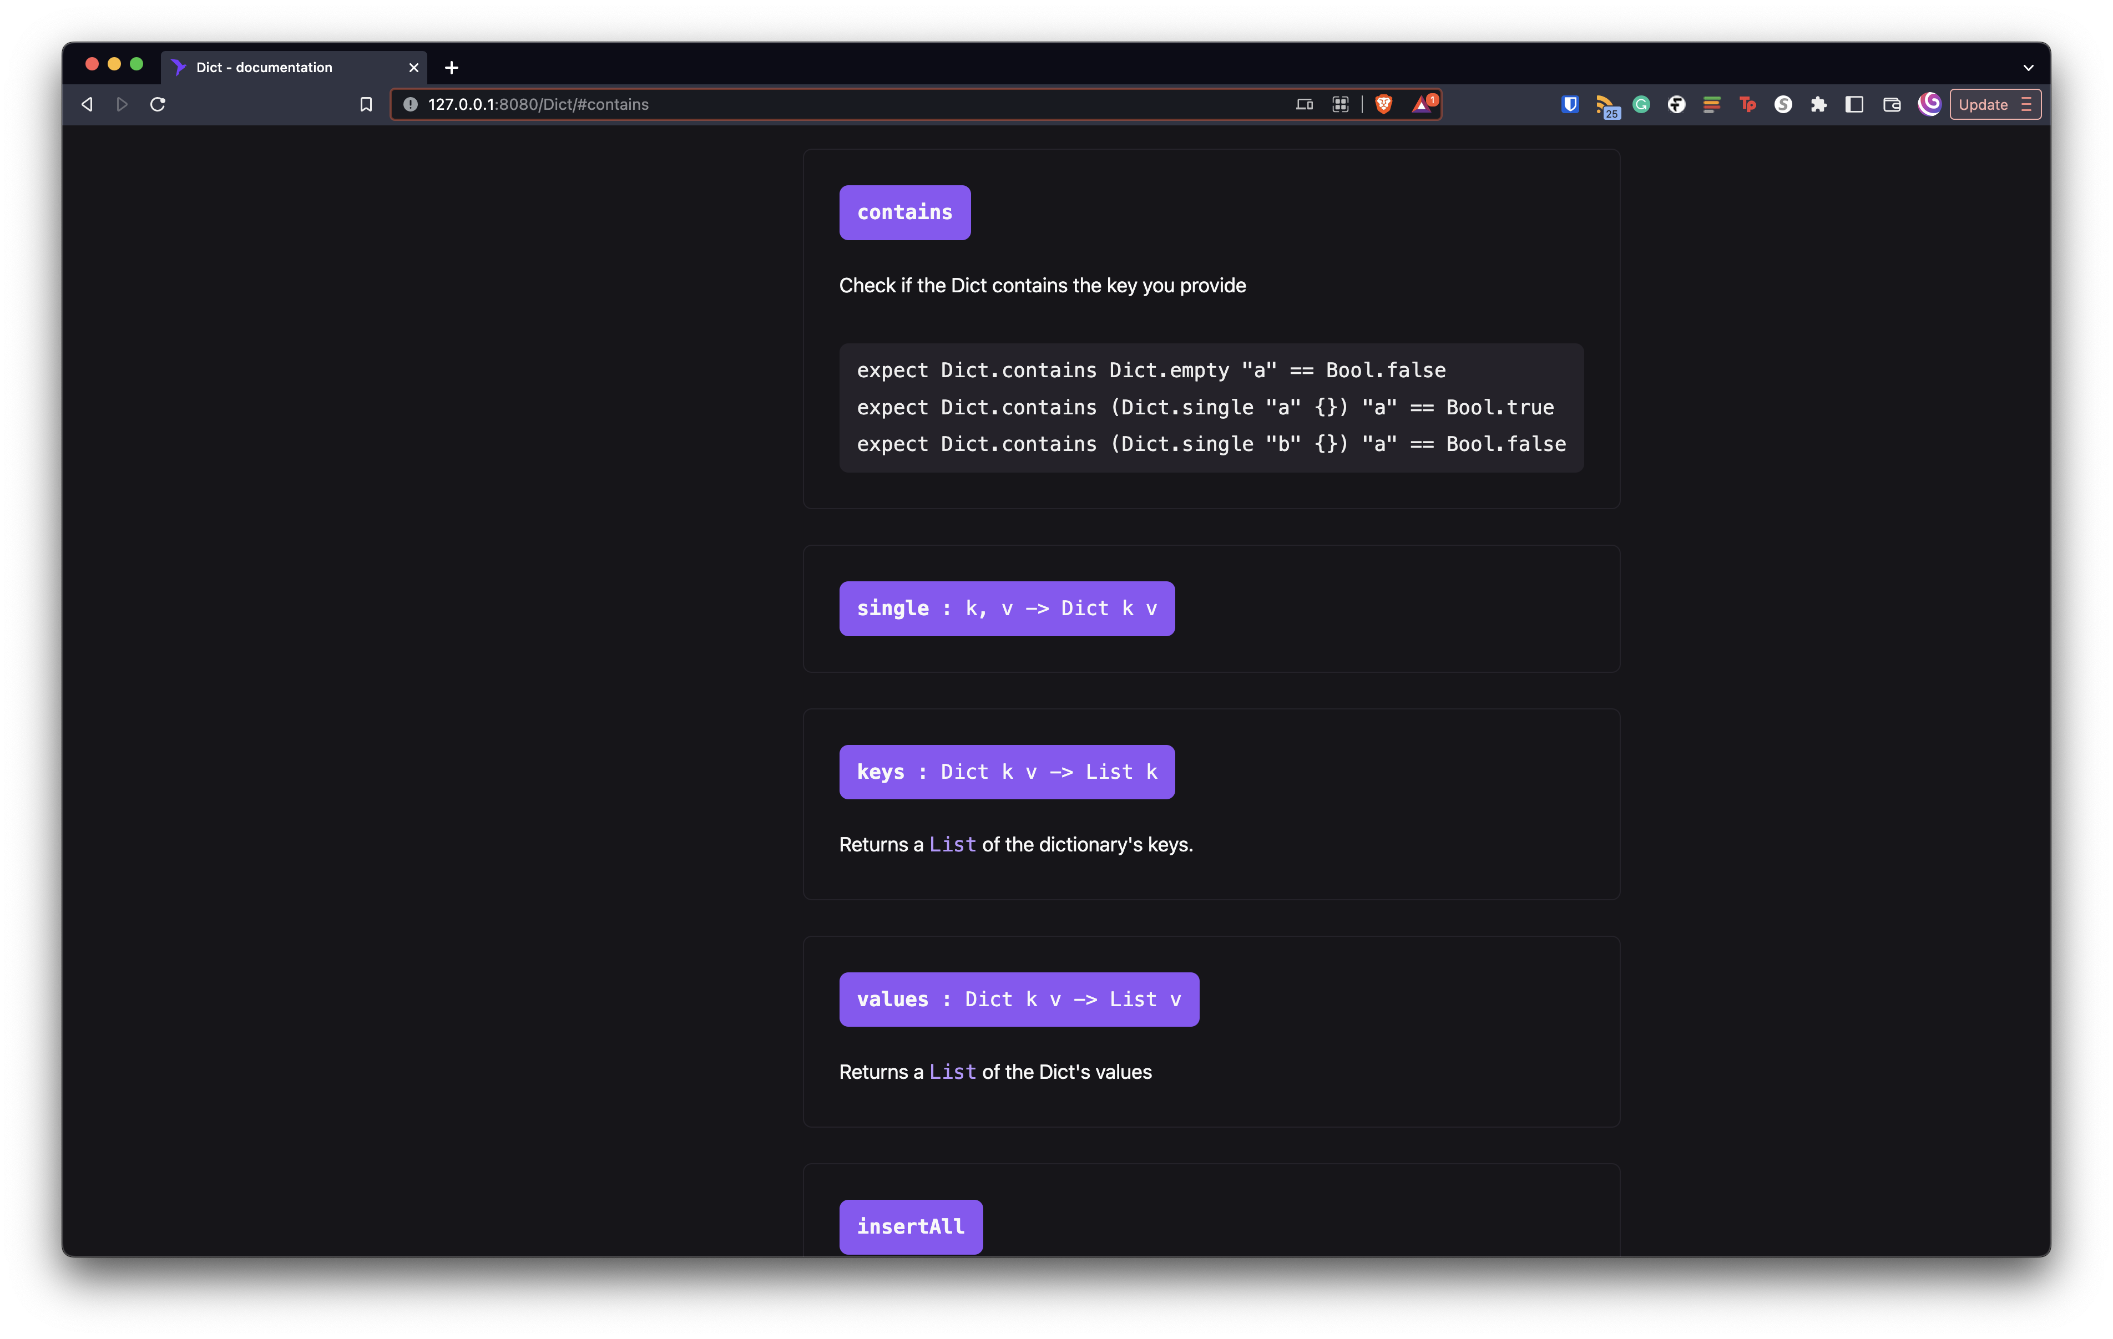Expand the tab search chevron

pos(2028,68)
